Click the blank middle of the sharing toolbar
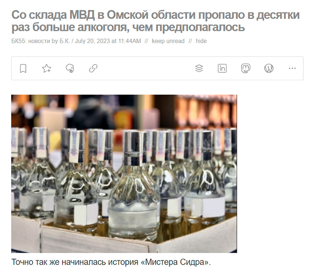This screenshot has width=318, height=271. pyautogui.click(x=146, y=68)
